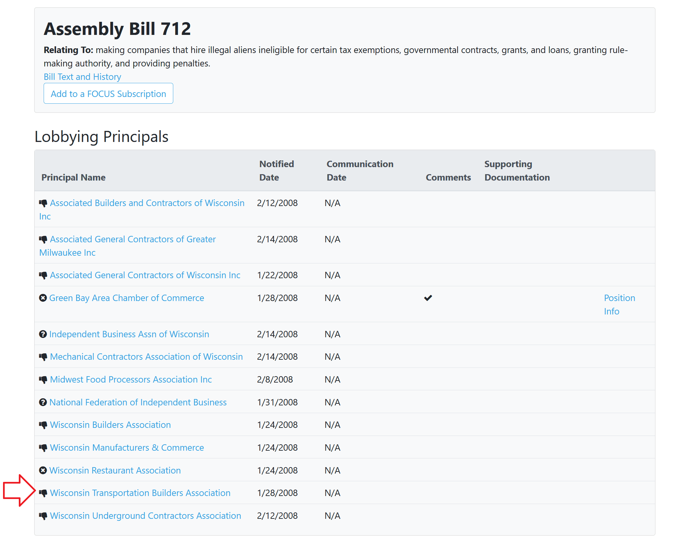Open Wisconsin Manufacturers & Commerce link

click(127, 448)
